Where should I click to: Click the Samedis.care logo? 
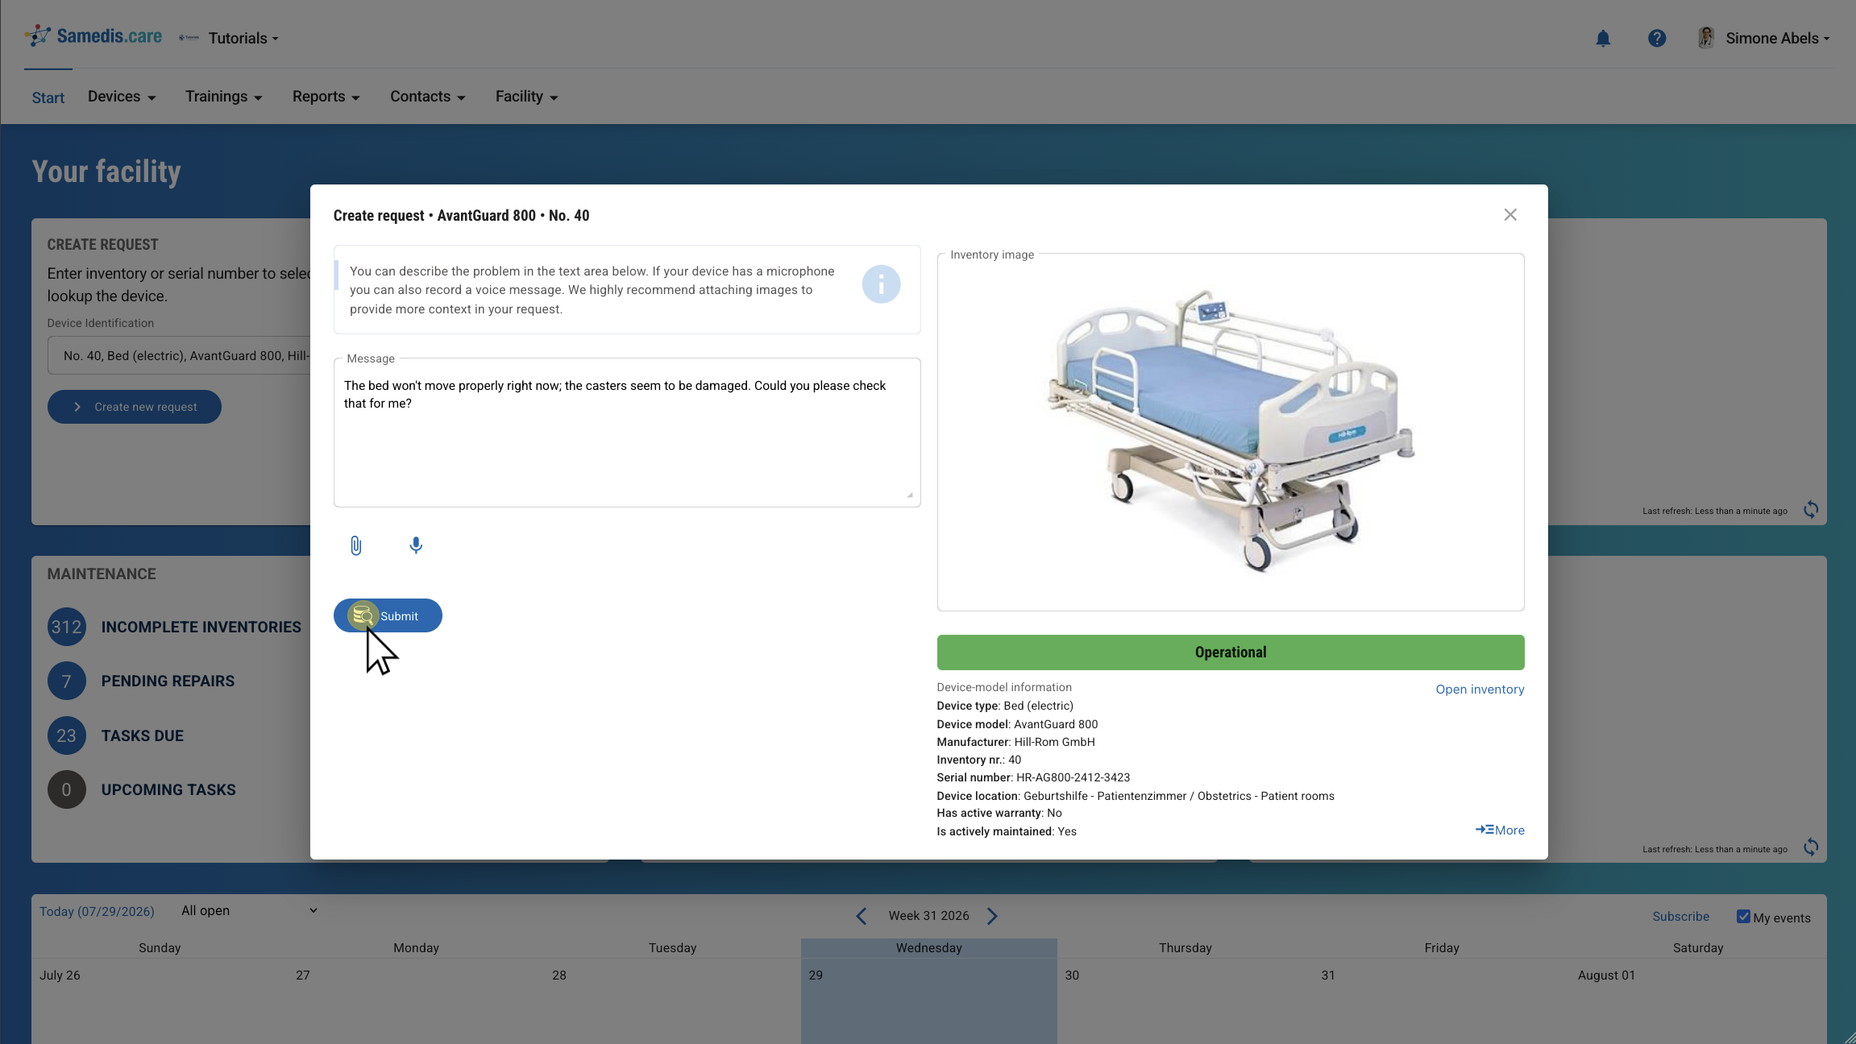(x=93, y=36)
